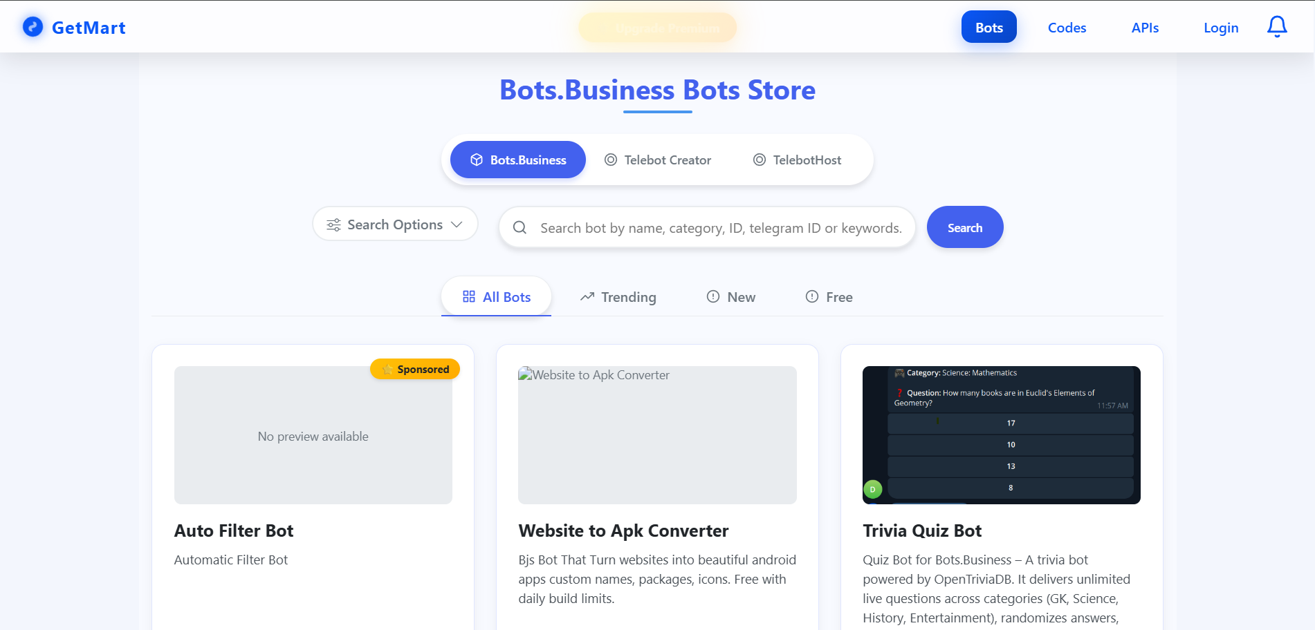The width and height of the screenshot is (1315, 630).
Task: Open the Bots navigation tab
Action: pyautogui.click(x=989, y=27)
